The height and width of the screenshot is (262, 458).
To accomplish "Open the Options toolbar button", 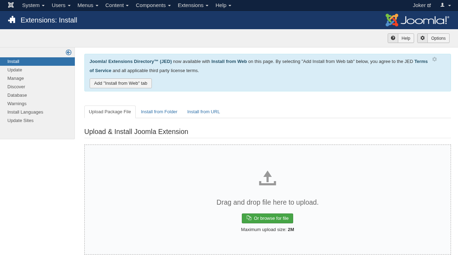I will click(x=433, y=38).
